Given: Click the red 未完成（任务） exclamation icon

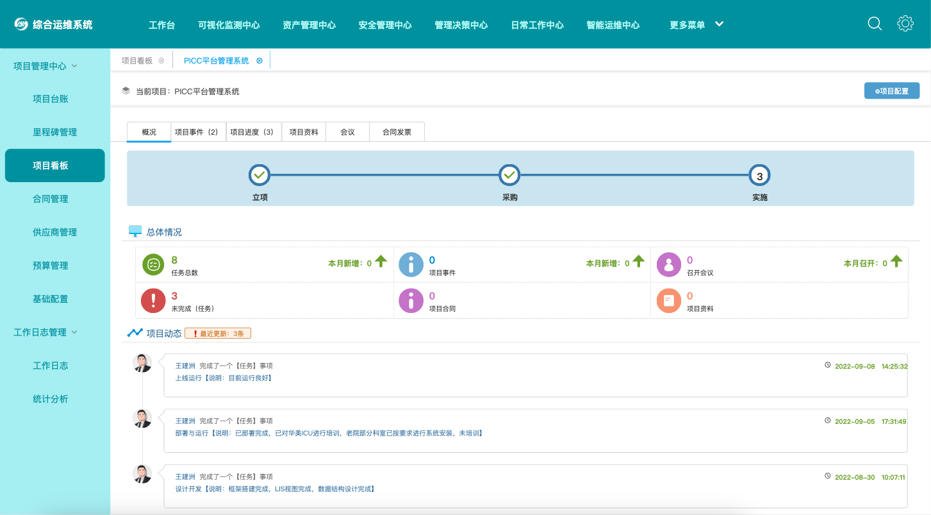Looking at the screenshot, I should point(154,300).
